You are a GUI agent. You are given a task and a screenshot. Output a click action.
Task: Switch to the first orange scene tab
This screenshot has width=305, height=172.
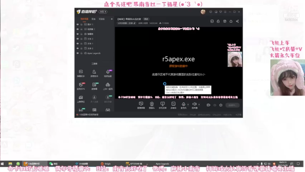84,19
